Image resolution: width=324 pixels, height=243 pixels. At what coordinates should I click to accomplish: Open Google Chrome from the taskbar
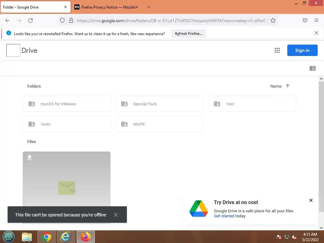tap(47, 237)
